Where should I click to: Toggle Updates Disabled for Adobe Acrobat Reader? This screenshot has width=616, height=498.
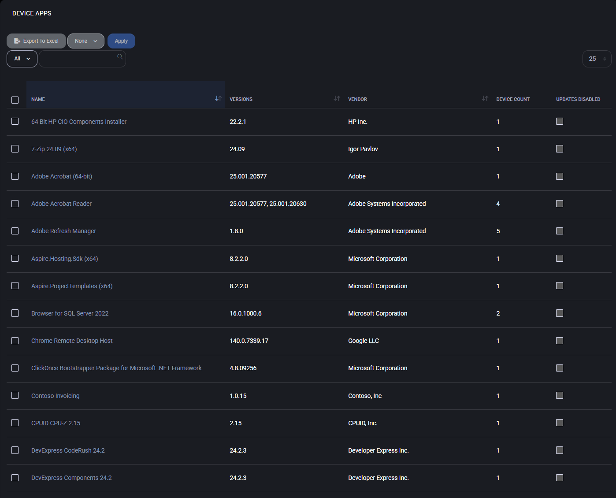coord(560,204)
